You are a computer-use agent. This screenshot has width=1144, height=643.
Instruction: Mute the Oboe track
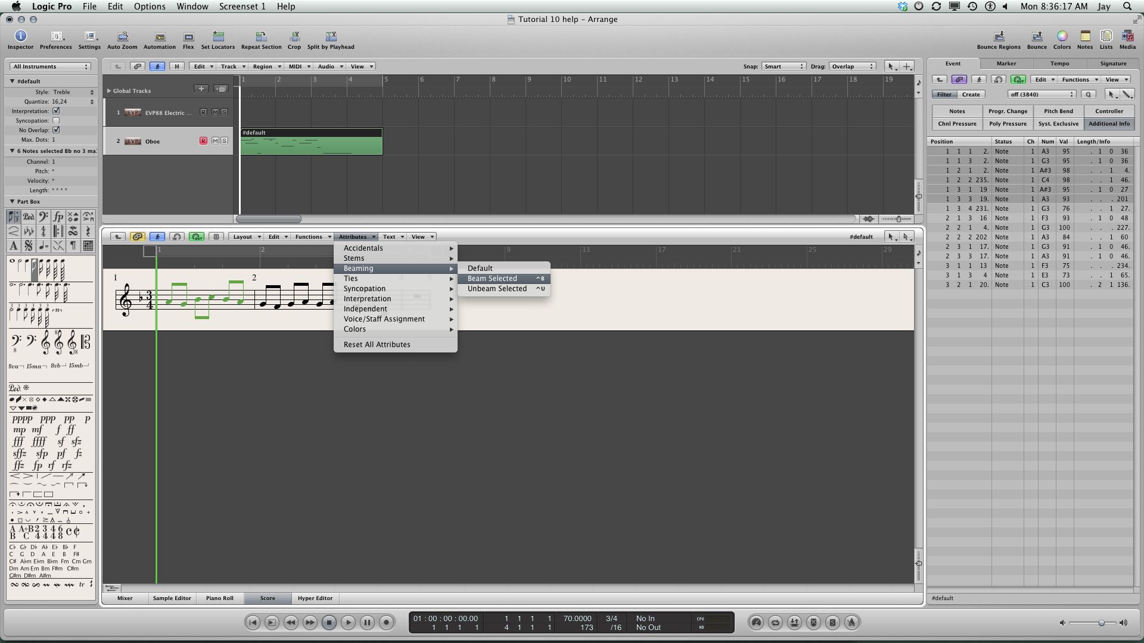[x=215, y=141]
